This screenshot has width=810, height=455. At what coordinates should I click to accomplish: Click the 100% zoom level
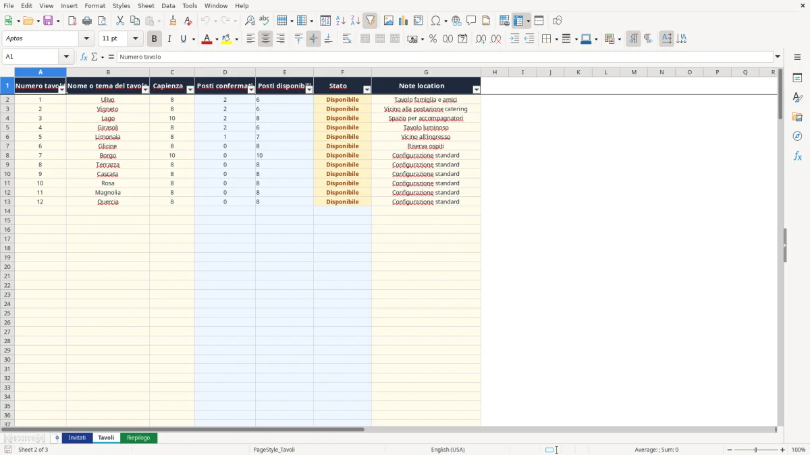pyautogui.click(x=799, y=450)
